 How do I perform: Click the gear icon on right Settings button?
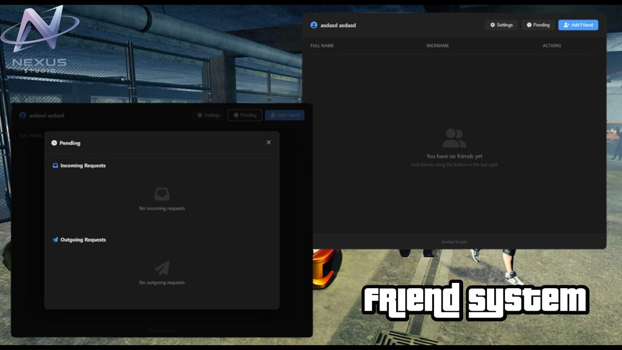tap(492, 25)
